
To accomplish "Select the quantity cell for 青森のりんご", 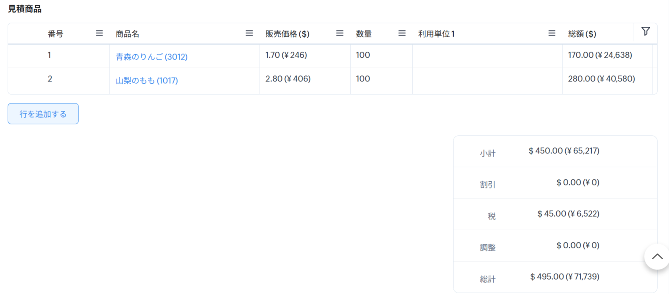I will pos(381,55).
